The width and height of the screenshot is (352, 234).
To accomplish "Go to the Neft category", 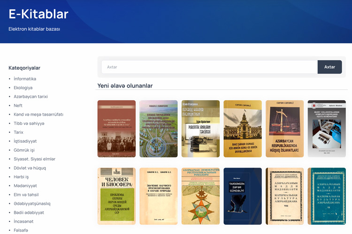I will click(x=18, y=105).
